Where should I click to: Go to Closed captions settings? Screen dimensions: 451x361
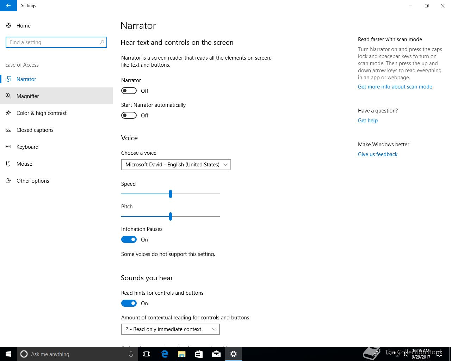56,130
